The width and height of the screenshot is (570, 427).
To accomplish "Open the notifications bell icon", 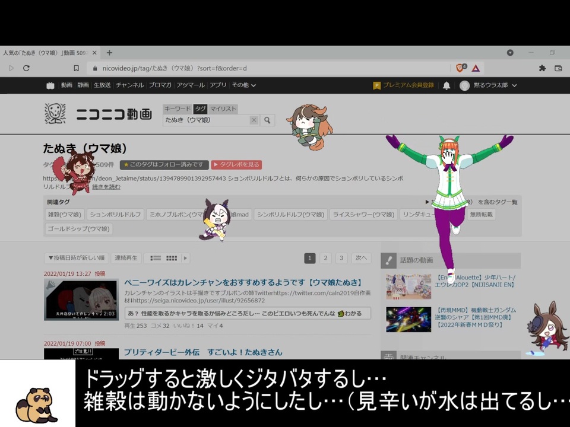I will point(446,85).
